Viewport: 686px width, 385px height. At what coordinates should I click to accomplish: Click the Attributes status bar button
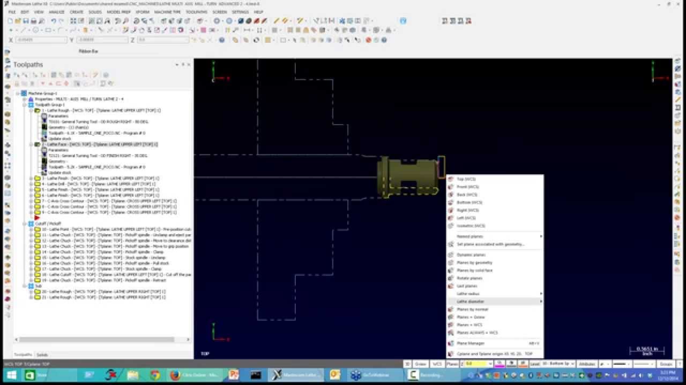[x=587, y=364]
